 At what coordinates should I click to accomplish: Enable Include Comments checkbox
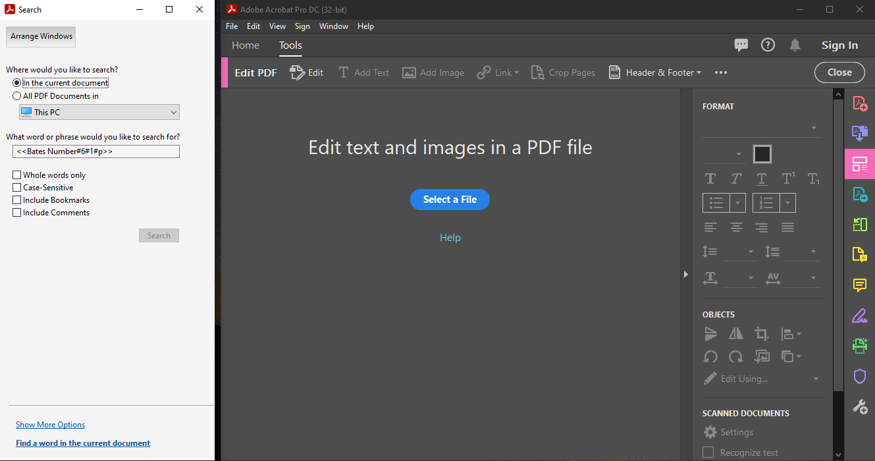(17, 213)
